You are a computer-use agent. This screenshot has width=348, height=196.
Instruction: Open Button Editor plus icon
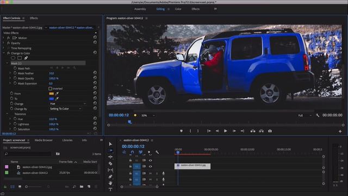[340, 131]
